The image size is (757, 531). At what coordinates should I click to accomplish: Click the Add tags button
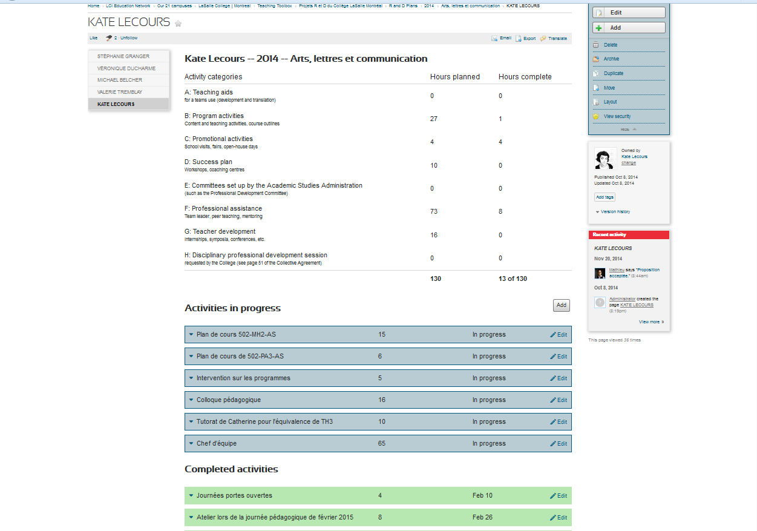tap(605, 197)
